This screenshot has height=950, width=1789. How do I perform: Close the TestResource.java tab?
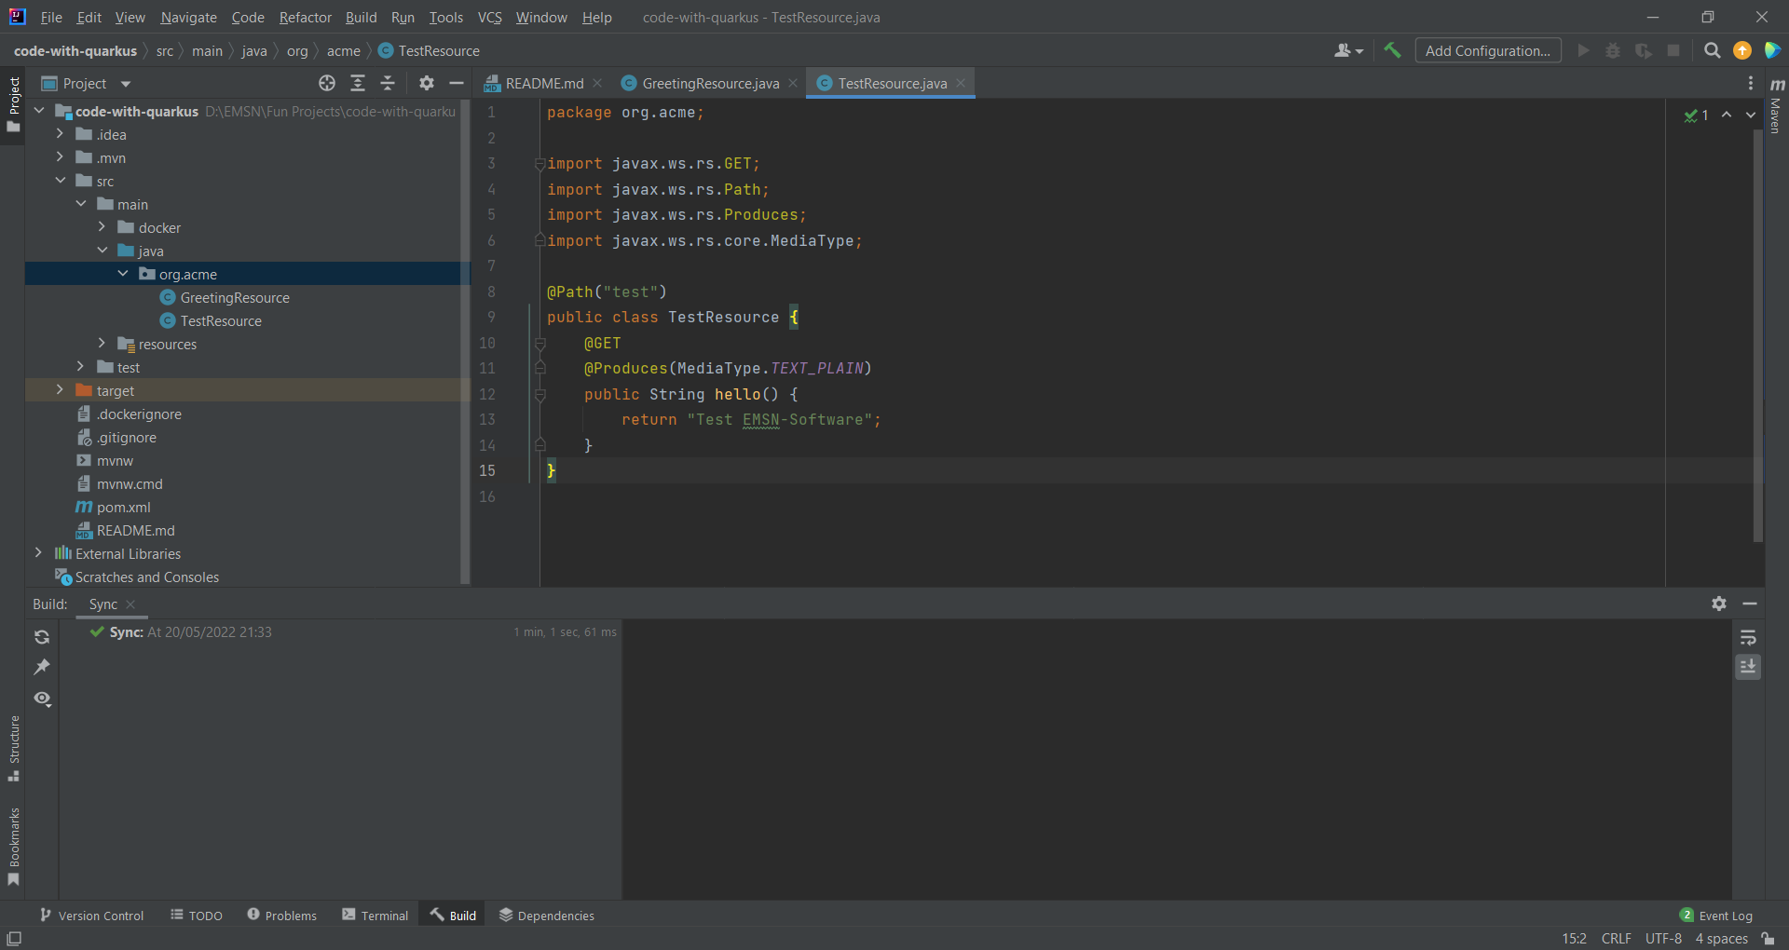(961, 83)
